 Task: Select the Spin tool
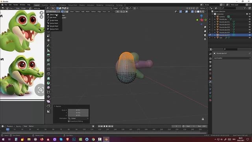click(48, 83)
